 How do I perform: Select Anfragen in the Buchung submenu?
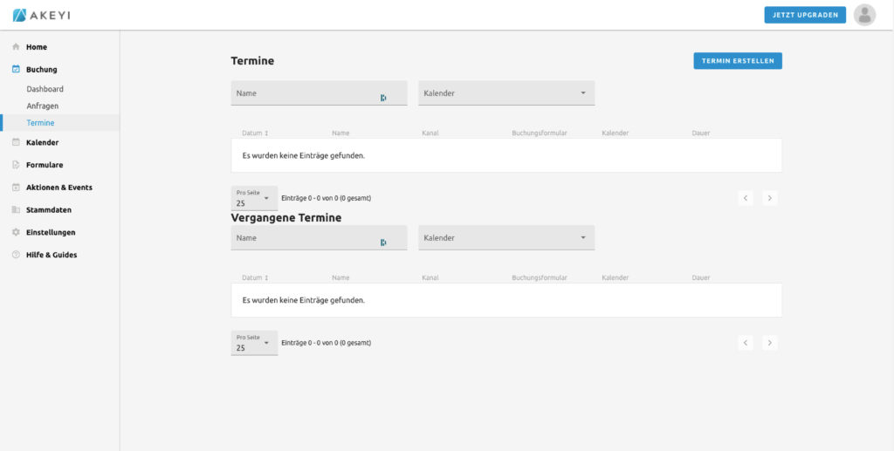(43, 106)
